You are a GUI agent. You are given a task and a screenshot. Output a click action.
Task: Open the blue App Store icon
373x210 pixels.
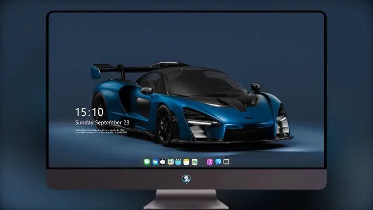[x=218, y=162]
